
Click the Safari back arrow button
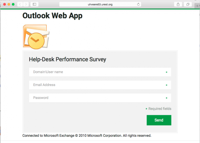click(20, 4)
